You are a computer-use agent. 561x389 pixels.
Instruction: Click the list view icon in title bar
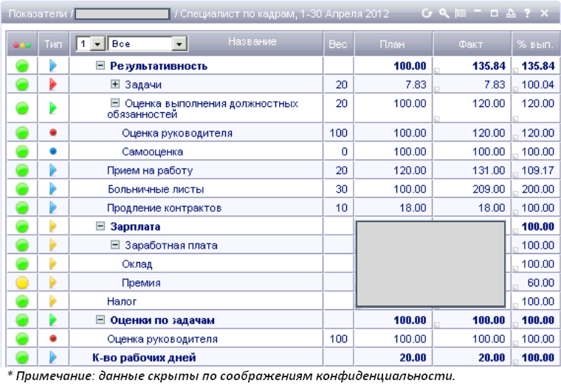tap(461, 13)
